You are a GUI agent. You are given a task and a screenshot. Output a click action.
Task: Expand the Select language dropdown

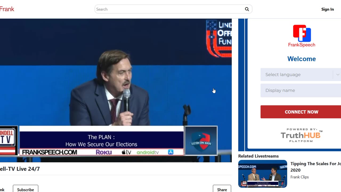pos(301,75)
